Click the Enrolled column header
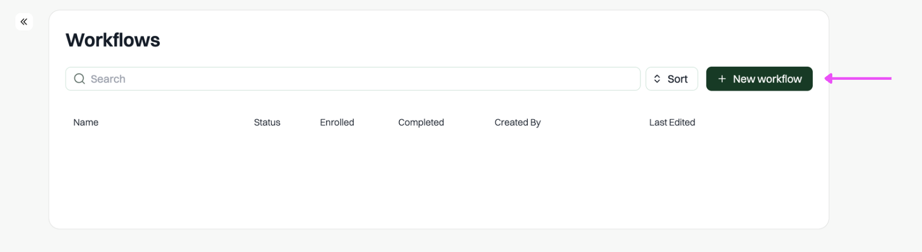The image size is (922, 252). tap(337, 122)
